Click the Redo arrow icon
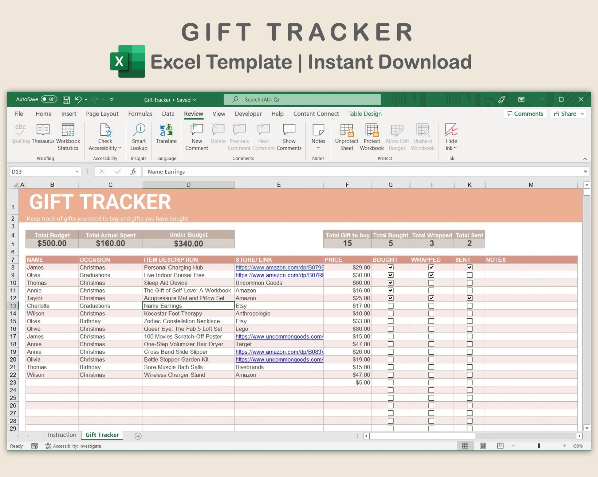The image size is (598, 477). 95,99
